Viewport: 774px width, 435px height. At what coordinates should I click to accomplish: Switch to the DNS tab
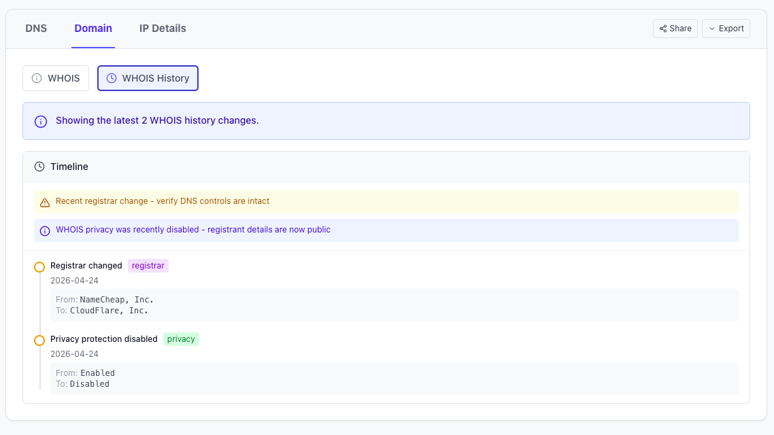[x=36, y=29]
